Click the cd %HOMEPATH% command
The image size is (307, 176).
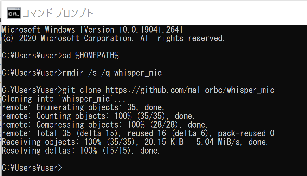point(91,56)
